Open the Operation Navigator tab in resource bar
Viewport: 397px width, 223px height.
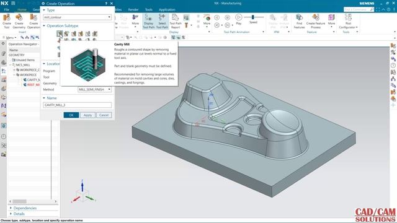pyautogui.click(x=4, y=71)
